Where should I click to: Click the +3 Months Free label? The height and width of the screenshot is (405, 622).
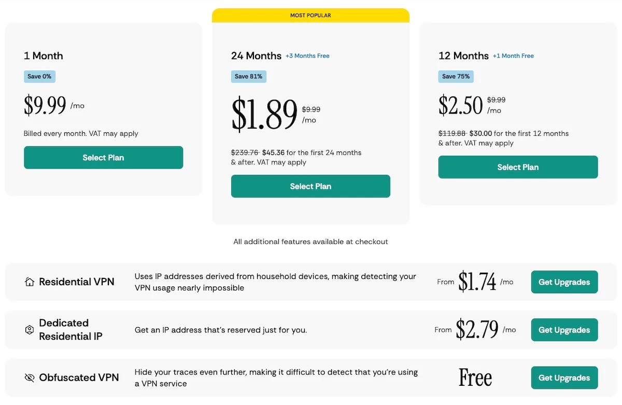click(x=307, y=56)
